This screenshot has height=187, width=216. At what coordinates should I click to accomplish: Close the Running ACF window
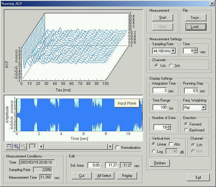pyautogui.click(x=211, y=3)
